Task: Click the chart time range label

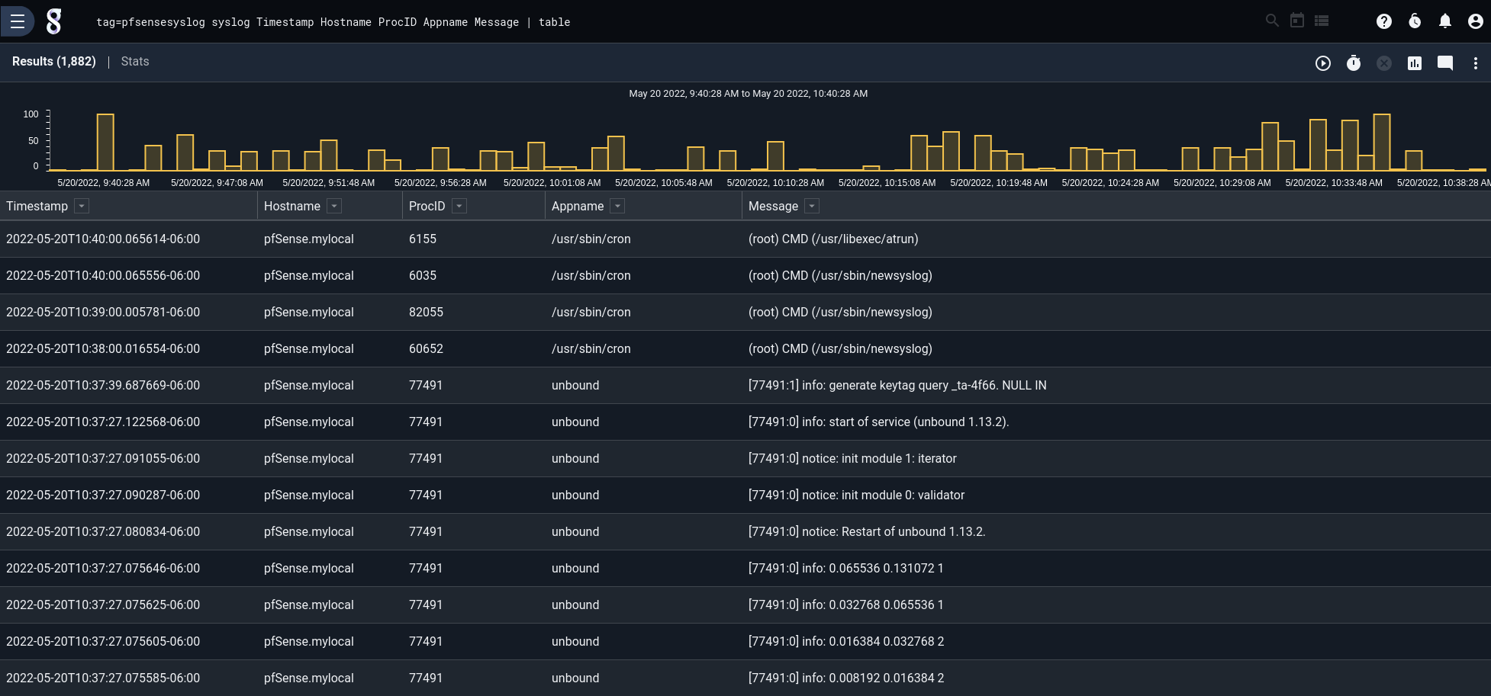Action: tap(748, 94)
